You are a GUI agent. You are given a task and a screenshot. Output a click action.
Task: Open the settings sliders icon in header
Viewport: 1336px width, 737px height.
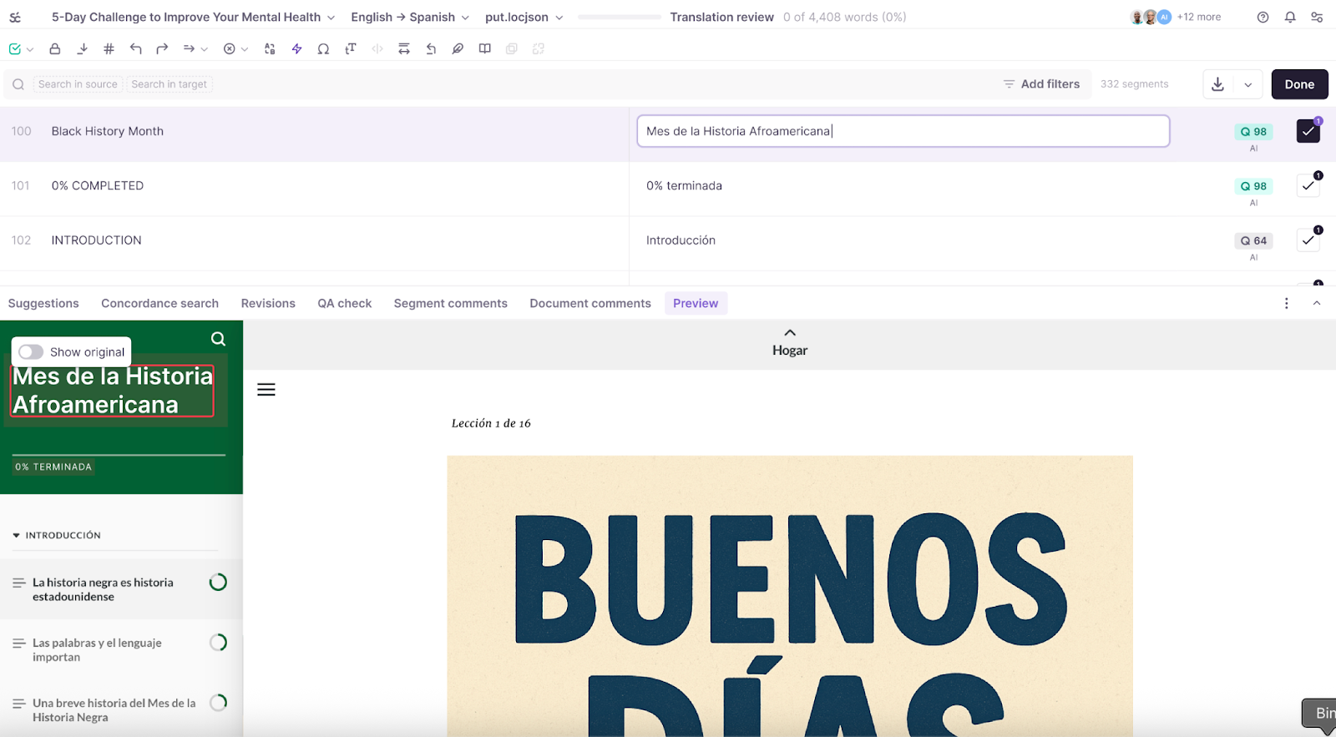pos(1317,17)
